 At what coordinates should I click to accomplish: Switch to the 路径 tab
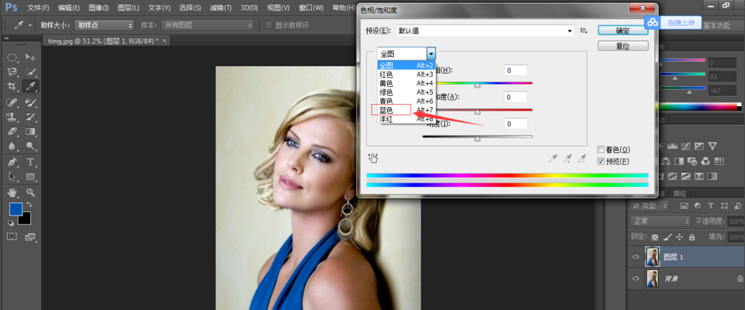click(680, 193)
